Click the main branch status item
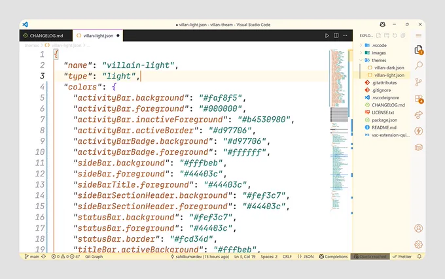445x279 pixels. (x=32, y=256)
